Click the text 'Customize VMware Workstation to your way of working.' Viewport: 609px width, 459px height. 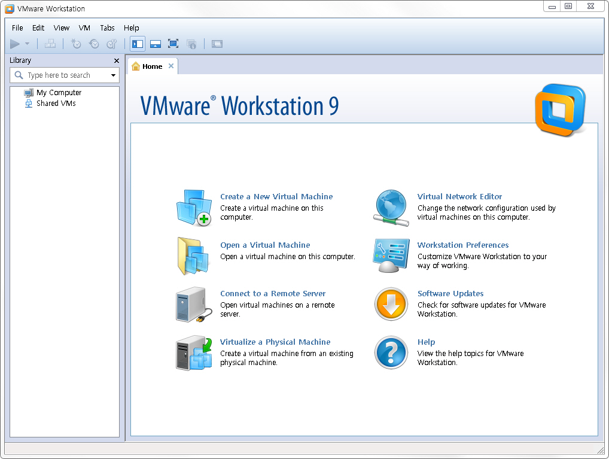[x=482, y=261]
